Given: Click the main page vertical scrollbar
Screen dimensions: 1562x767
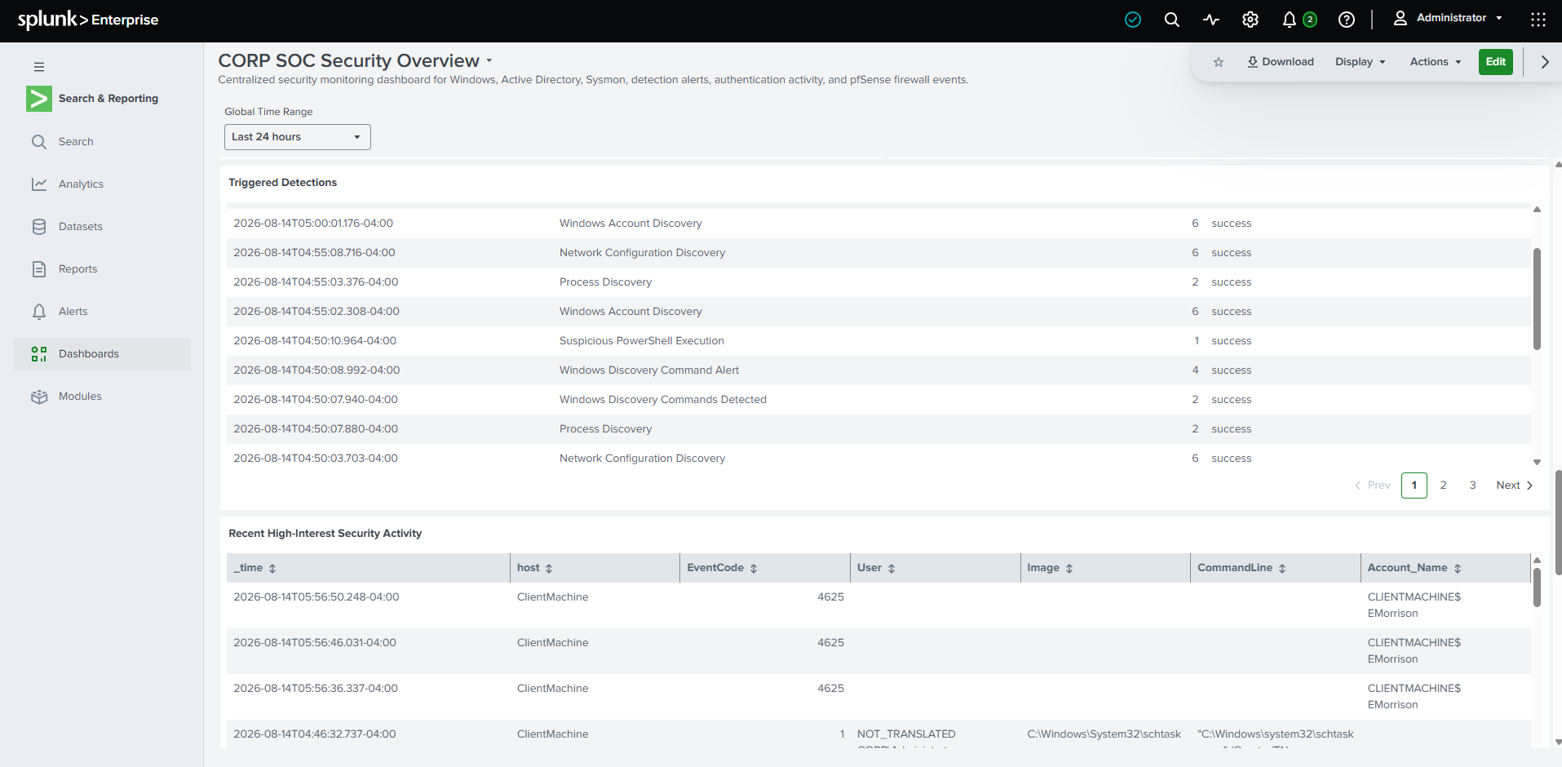Looking at the screenshot, I should click(1558, 522).
